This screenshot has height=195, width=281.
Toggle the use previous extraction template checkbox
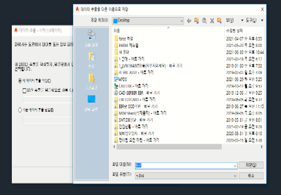(24, 90)
